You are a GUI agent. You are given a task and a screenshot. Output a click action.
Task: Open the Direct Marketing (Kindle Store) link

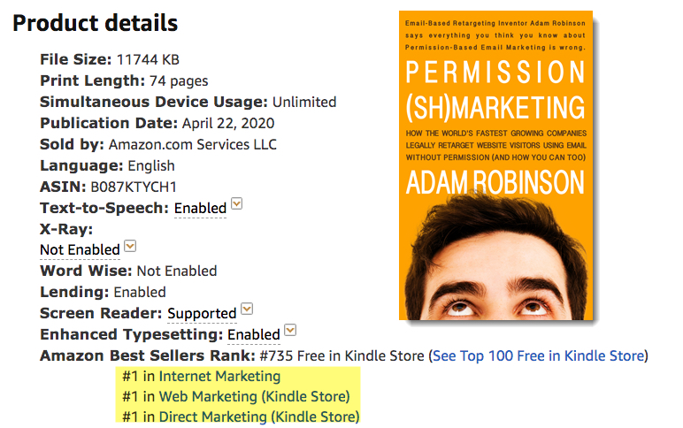click(x=259, y=417)
